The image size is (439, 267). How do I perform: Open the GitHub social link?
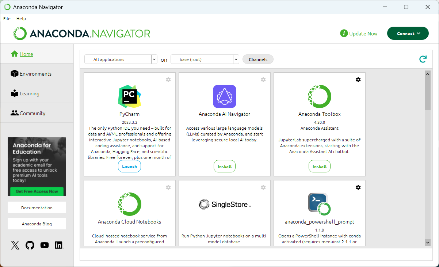tap(30, 245)
